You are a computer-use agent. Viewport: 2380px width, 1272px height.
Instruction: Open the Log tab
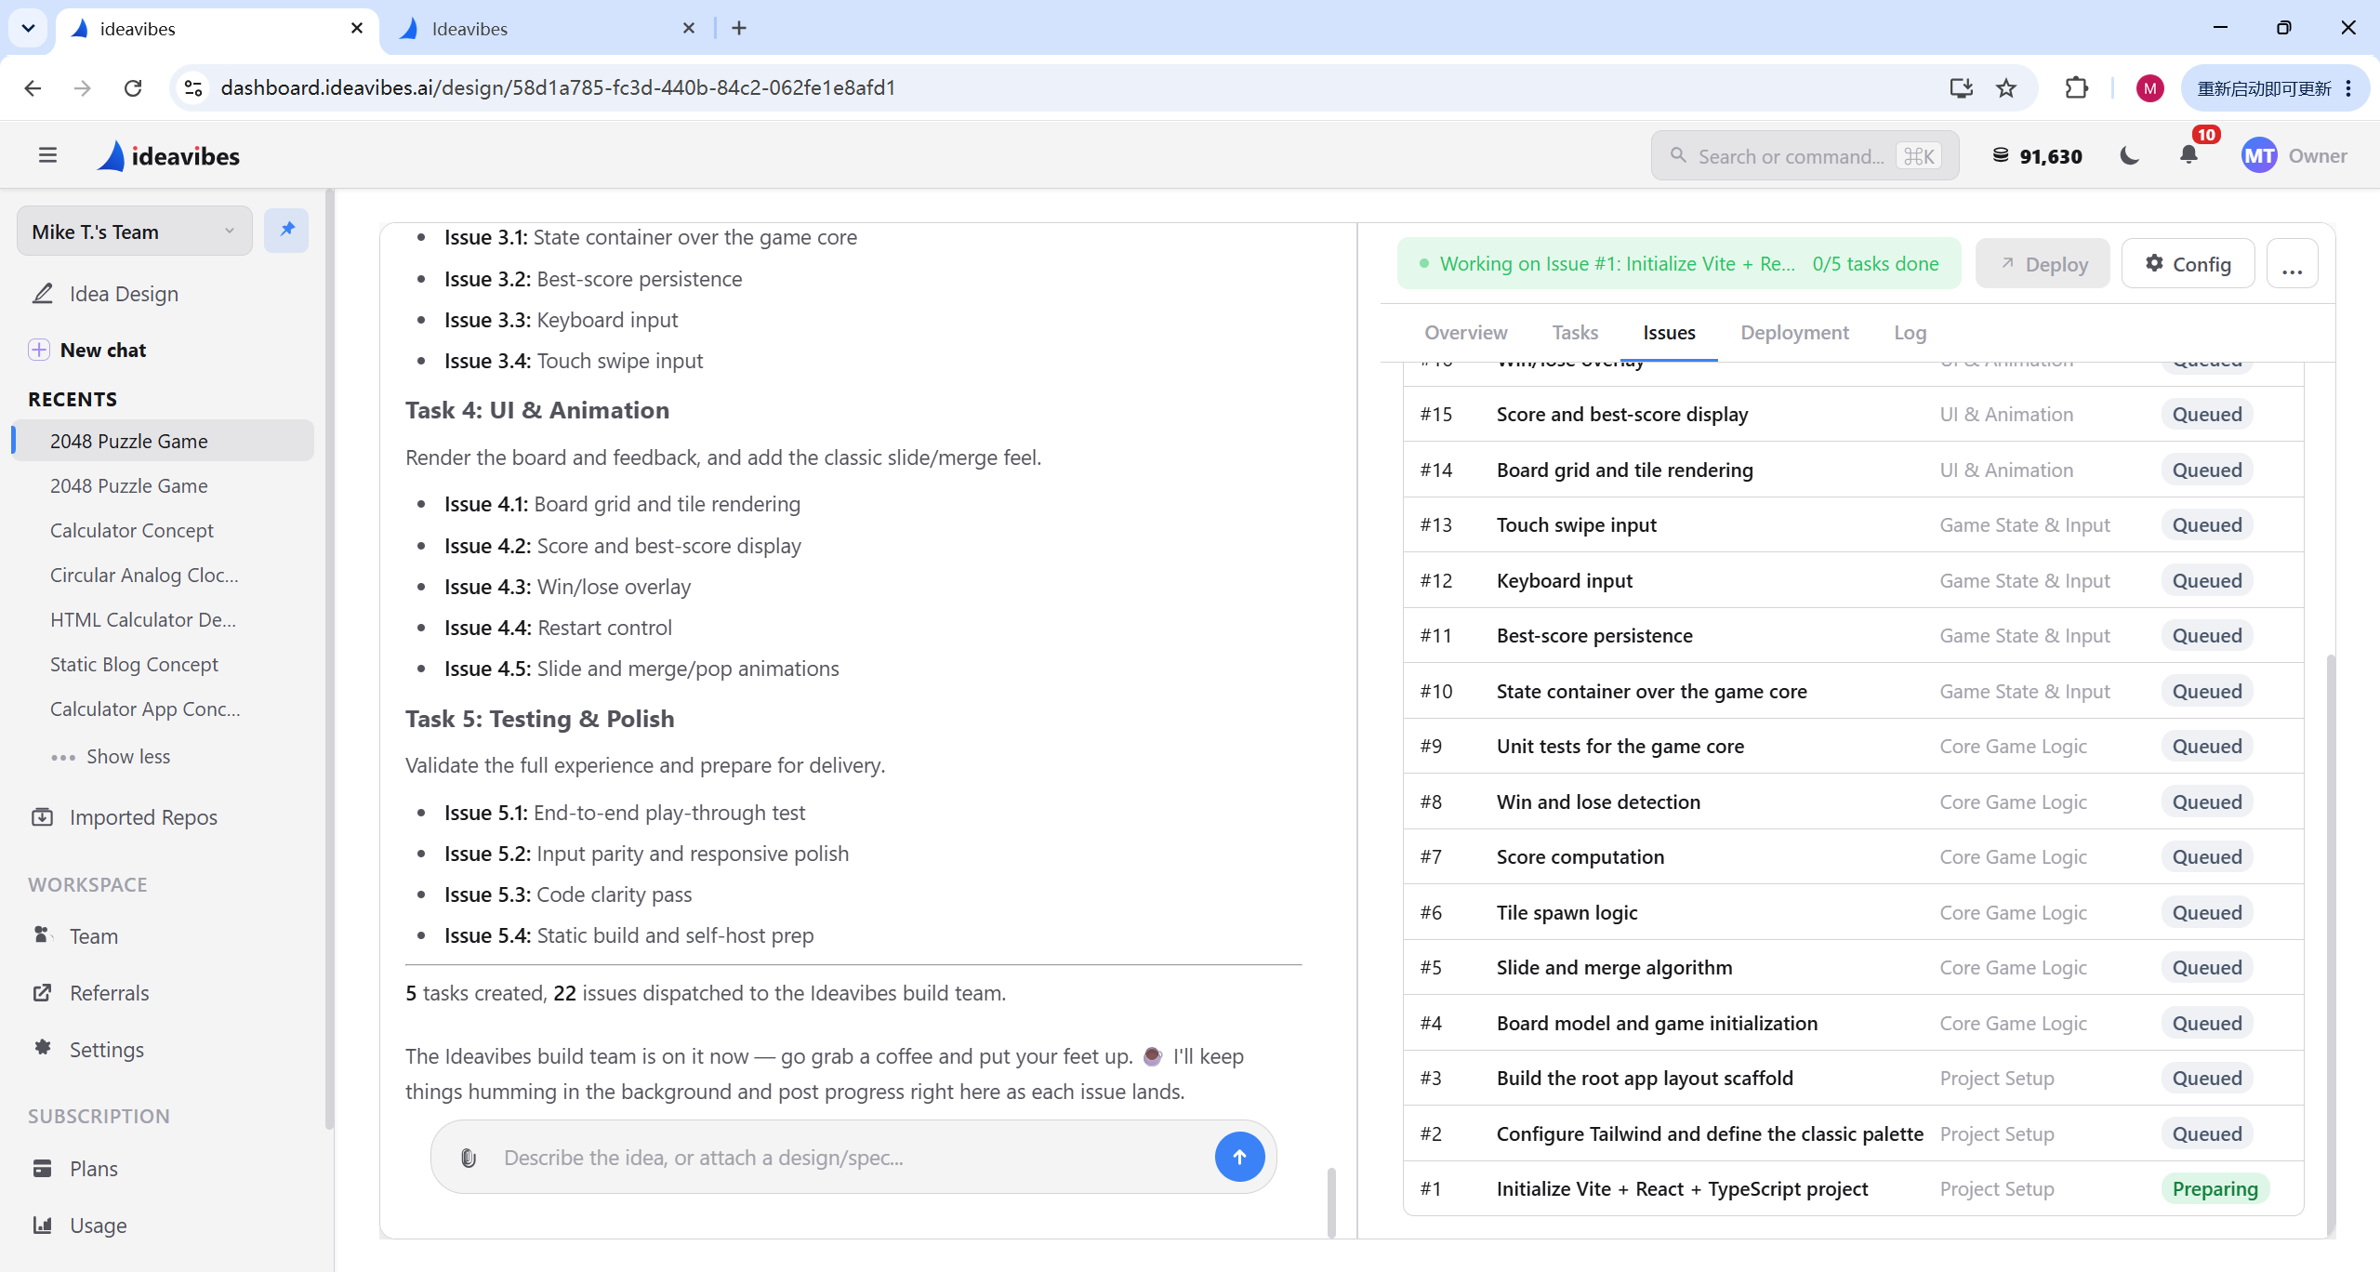point(1910,332)
